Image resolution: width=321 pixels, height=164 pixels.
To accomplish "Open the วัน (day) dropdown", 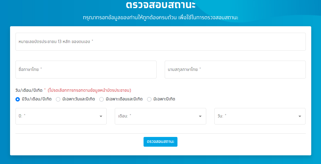I will [x=260, y=116].
